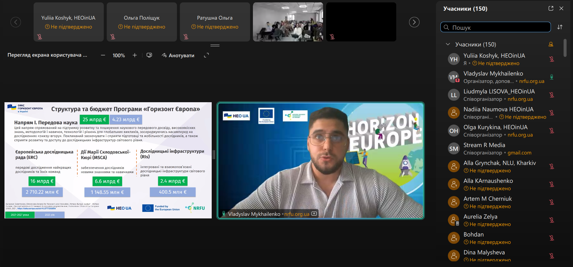Expand shared screen to full view

pyautogui.click(x=206, y=55)
